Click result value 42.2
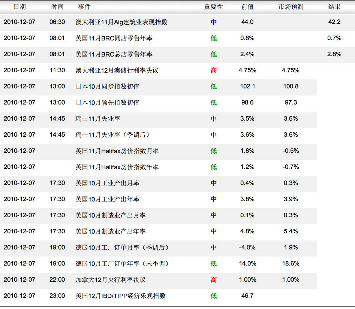Viewport: 355px width, 309px height. coord(334,22)
